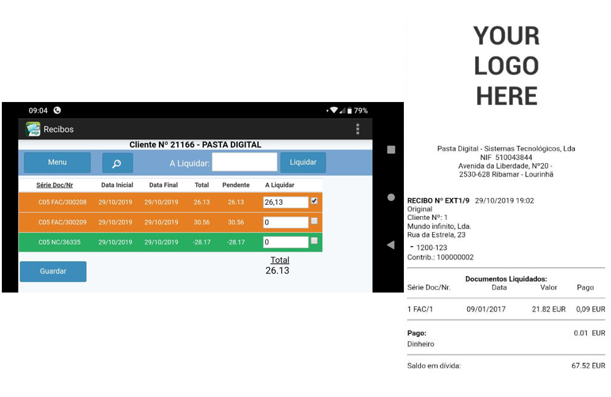Tap the Wi-Fi signal status icon

coord(334,111)
